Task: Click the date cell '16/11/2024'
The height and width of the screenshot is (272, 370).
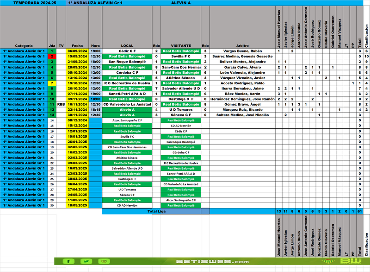Action: [77, 104]
